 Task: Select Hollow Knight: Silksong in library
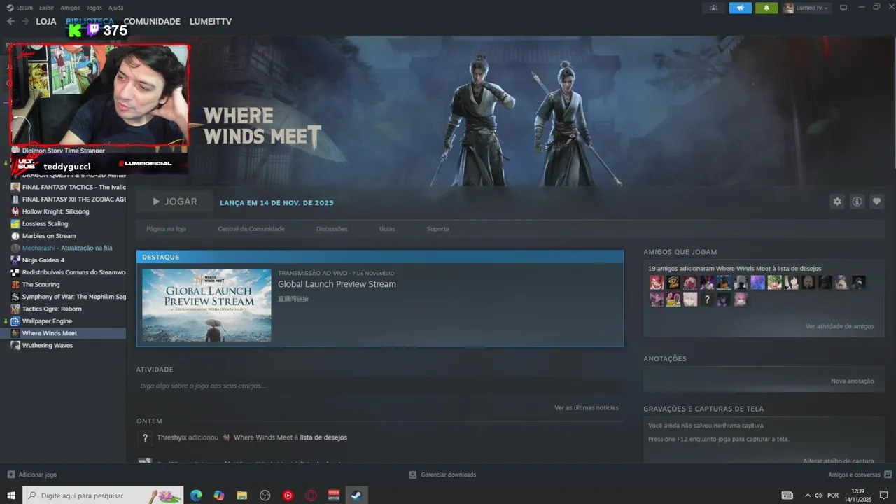coord(69,211)
